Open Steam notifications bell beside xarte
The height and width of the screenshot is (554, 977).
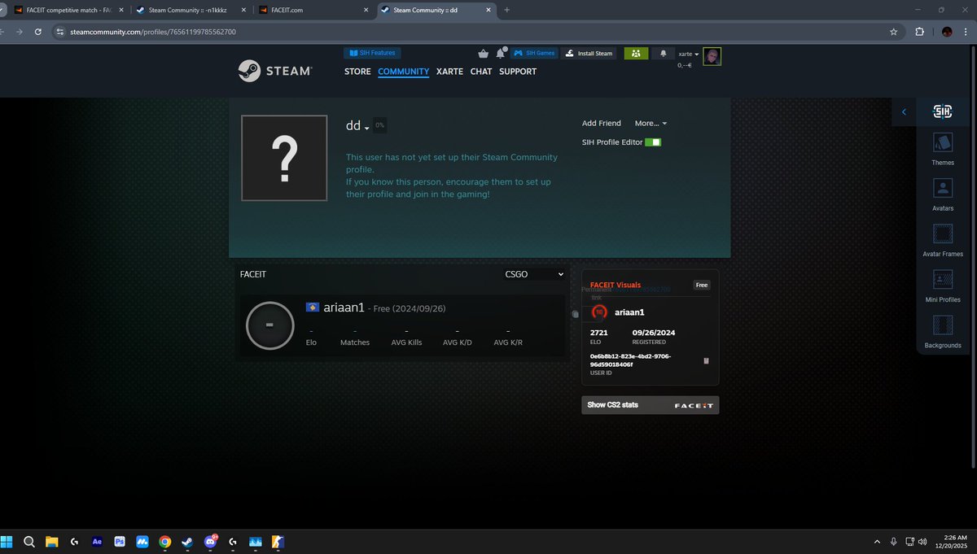663,53
